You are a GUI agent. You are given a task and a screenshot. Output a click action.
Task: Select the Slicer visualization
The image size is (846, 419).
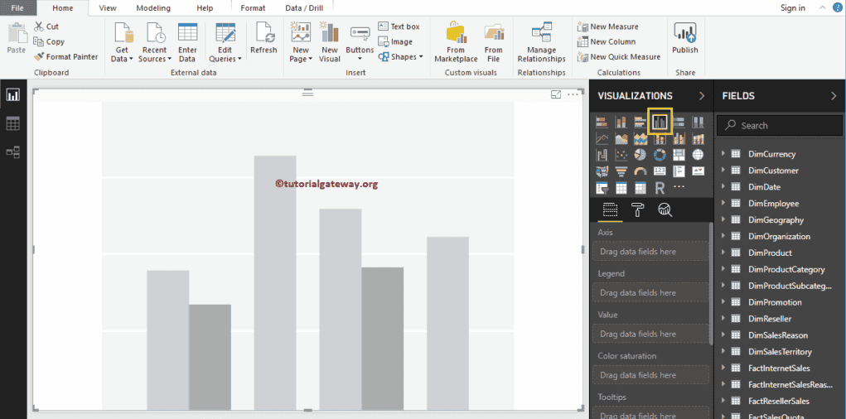tap(602, 188)
